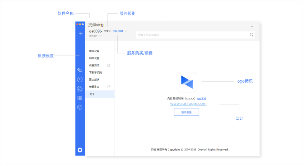Open 下载手机端 menu entry

tap(96, 72)
